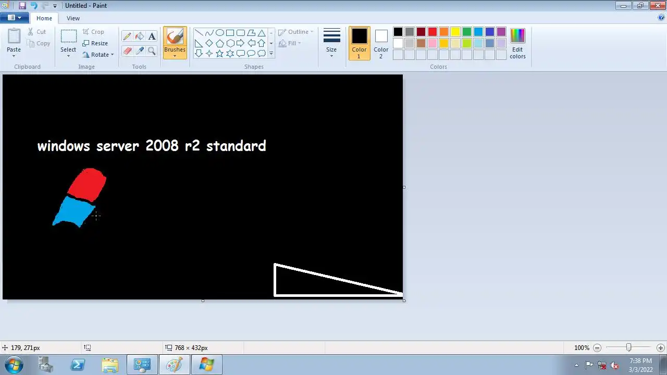The height and width of the screenshot is (375, 667).
Task: Select the Pencil tool
Action: (x=127, y=36)
